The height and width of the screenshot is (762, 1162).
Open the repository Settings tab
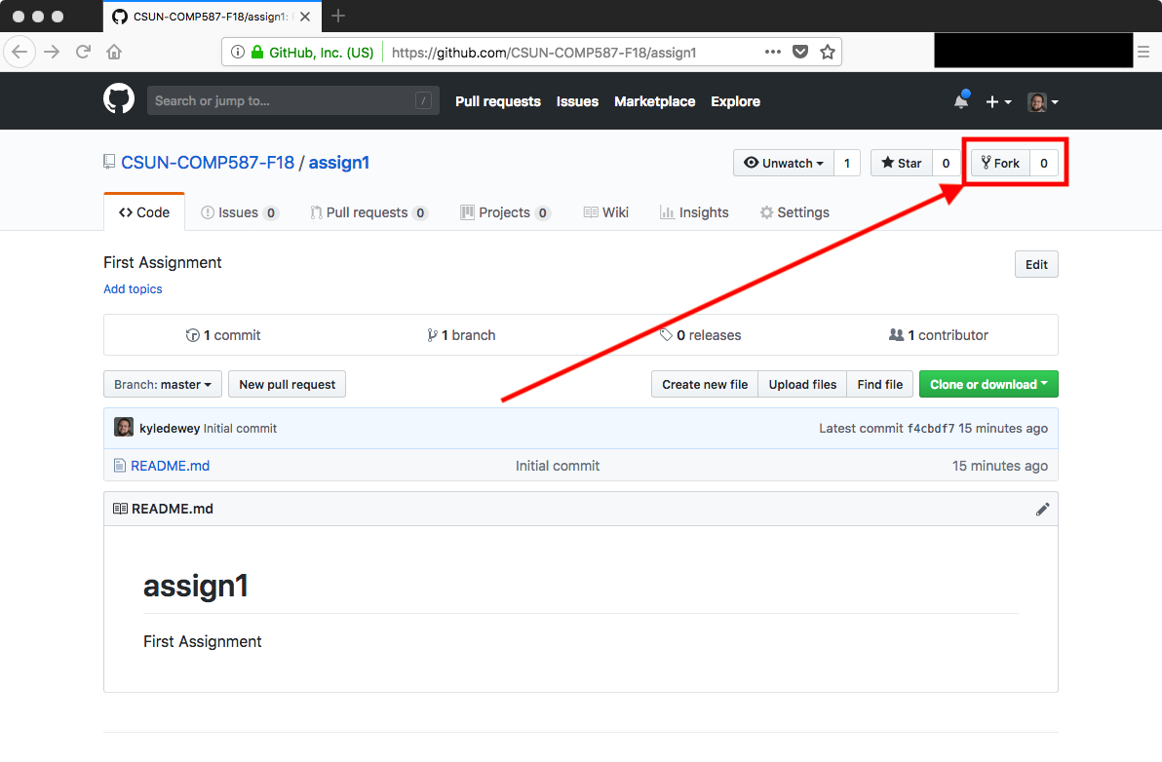794,212
